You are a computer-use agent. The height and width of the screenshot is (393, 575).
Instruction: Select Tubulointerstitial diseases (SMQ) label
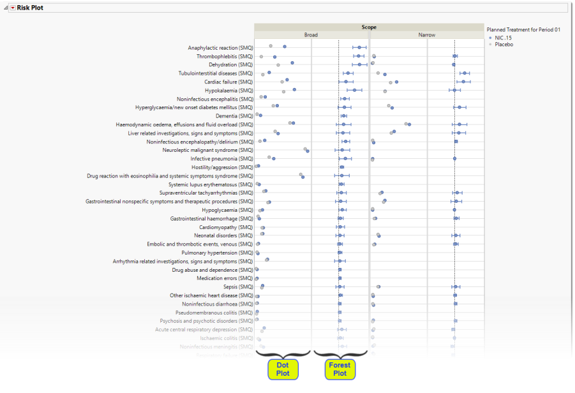(216, 73)
